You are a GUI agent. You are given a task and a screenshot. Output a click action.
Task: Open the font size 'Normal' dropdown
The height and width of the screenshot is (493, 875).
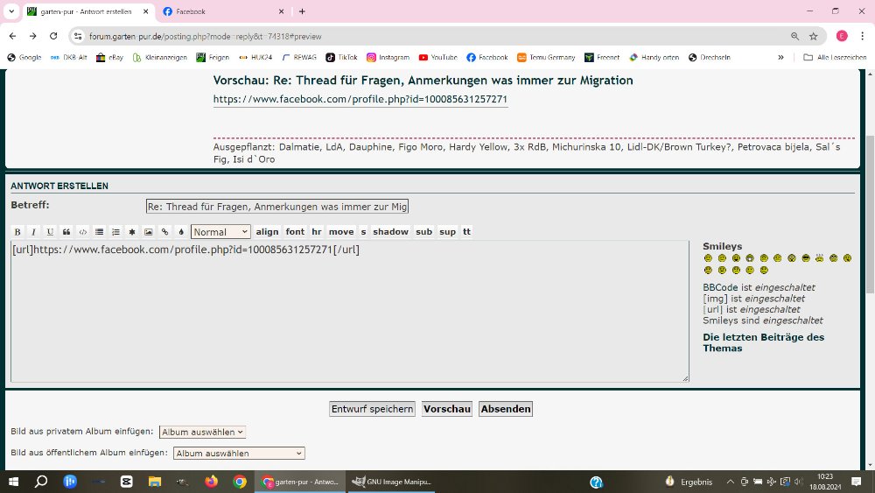point(220,232)
